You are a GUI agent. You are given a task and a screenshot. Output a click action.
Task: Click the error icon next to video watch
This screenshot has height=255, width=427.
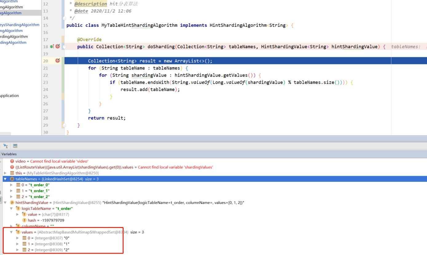[12, 161]
